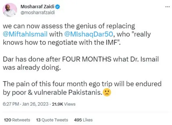Viewport: 172px width, 125px height.
Task: Click the 6:27 PM timestamp
Action: coord(11,104)
